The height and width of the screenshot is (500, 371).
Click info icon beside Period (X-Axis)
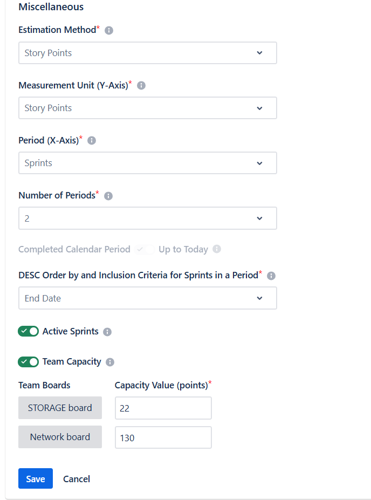[92, 140]
